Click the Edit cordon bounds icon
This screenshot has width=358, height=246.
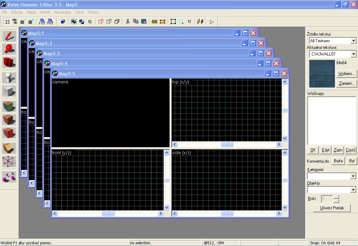[163, 22]
